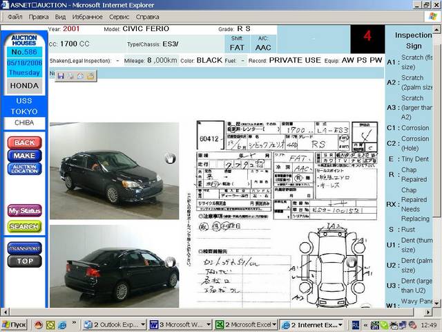The height and width of the screenshot is (332, 442).
Task: Click the CIVIC FERIO model text
Action: pos(146,28)
